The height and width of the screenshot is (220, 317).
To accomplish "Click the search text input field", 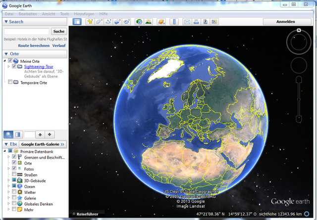I will pyautogui.click(x=26, y=31).
